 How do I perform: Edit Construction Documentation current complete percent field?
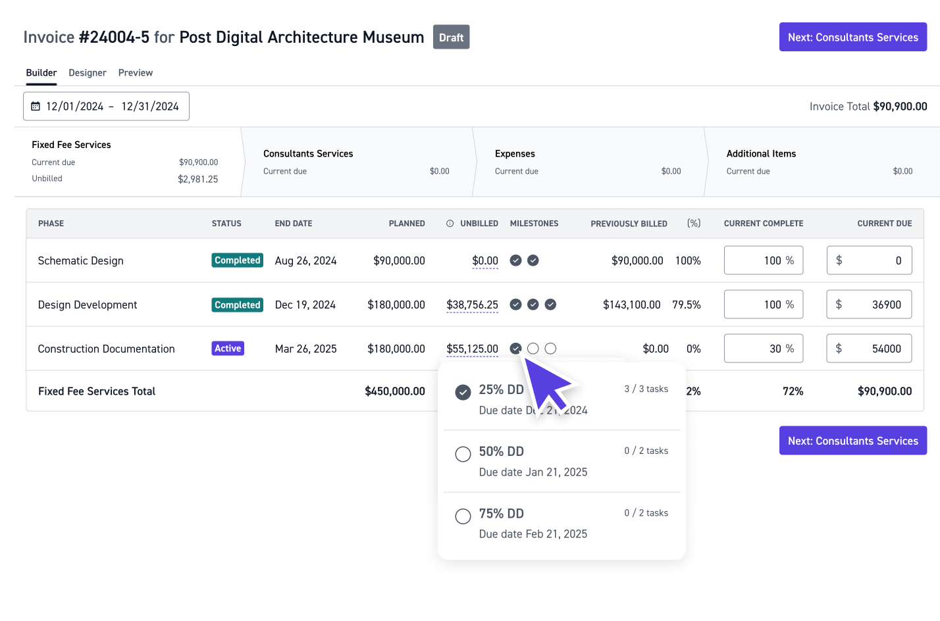click(x=764, y=349)
